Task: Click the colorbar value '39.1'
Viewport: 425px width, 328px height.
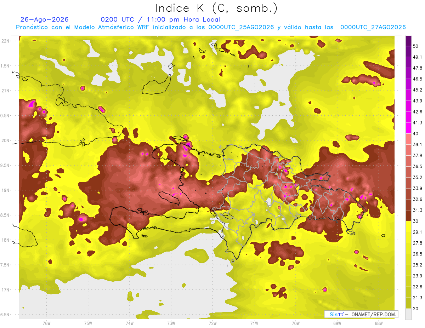Action: click(x=418, y=144)
